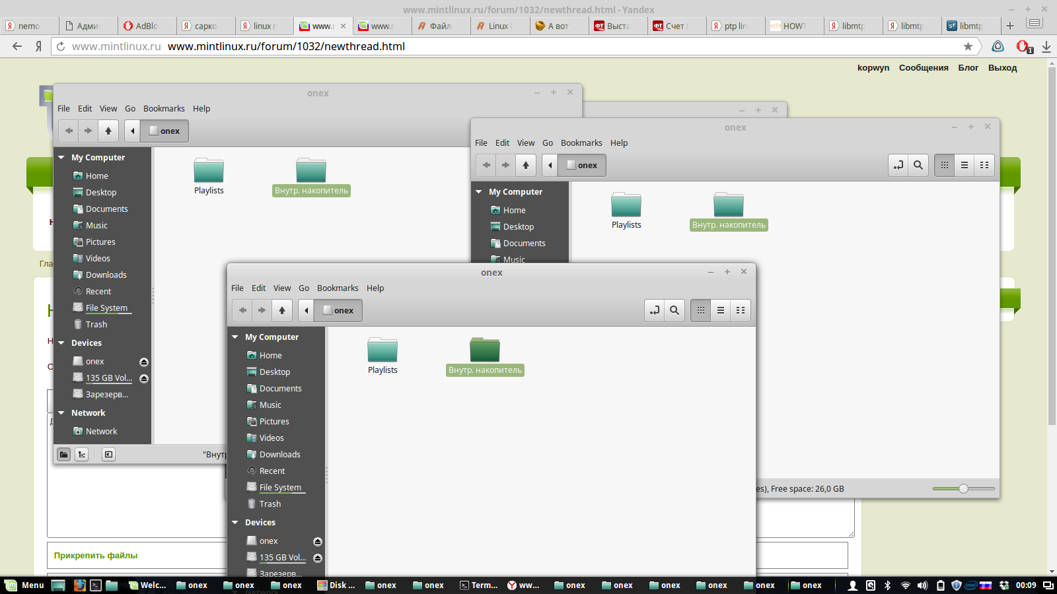Eject the onex device in leftmost Nemo sidebar
Screen dimensions: 1057x594
(x=144, y=362)
